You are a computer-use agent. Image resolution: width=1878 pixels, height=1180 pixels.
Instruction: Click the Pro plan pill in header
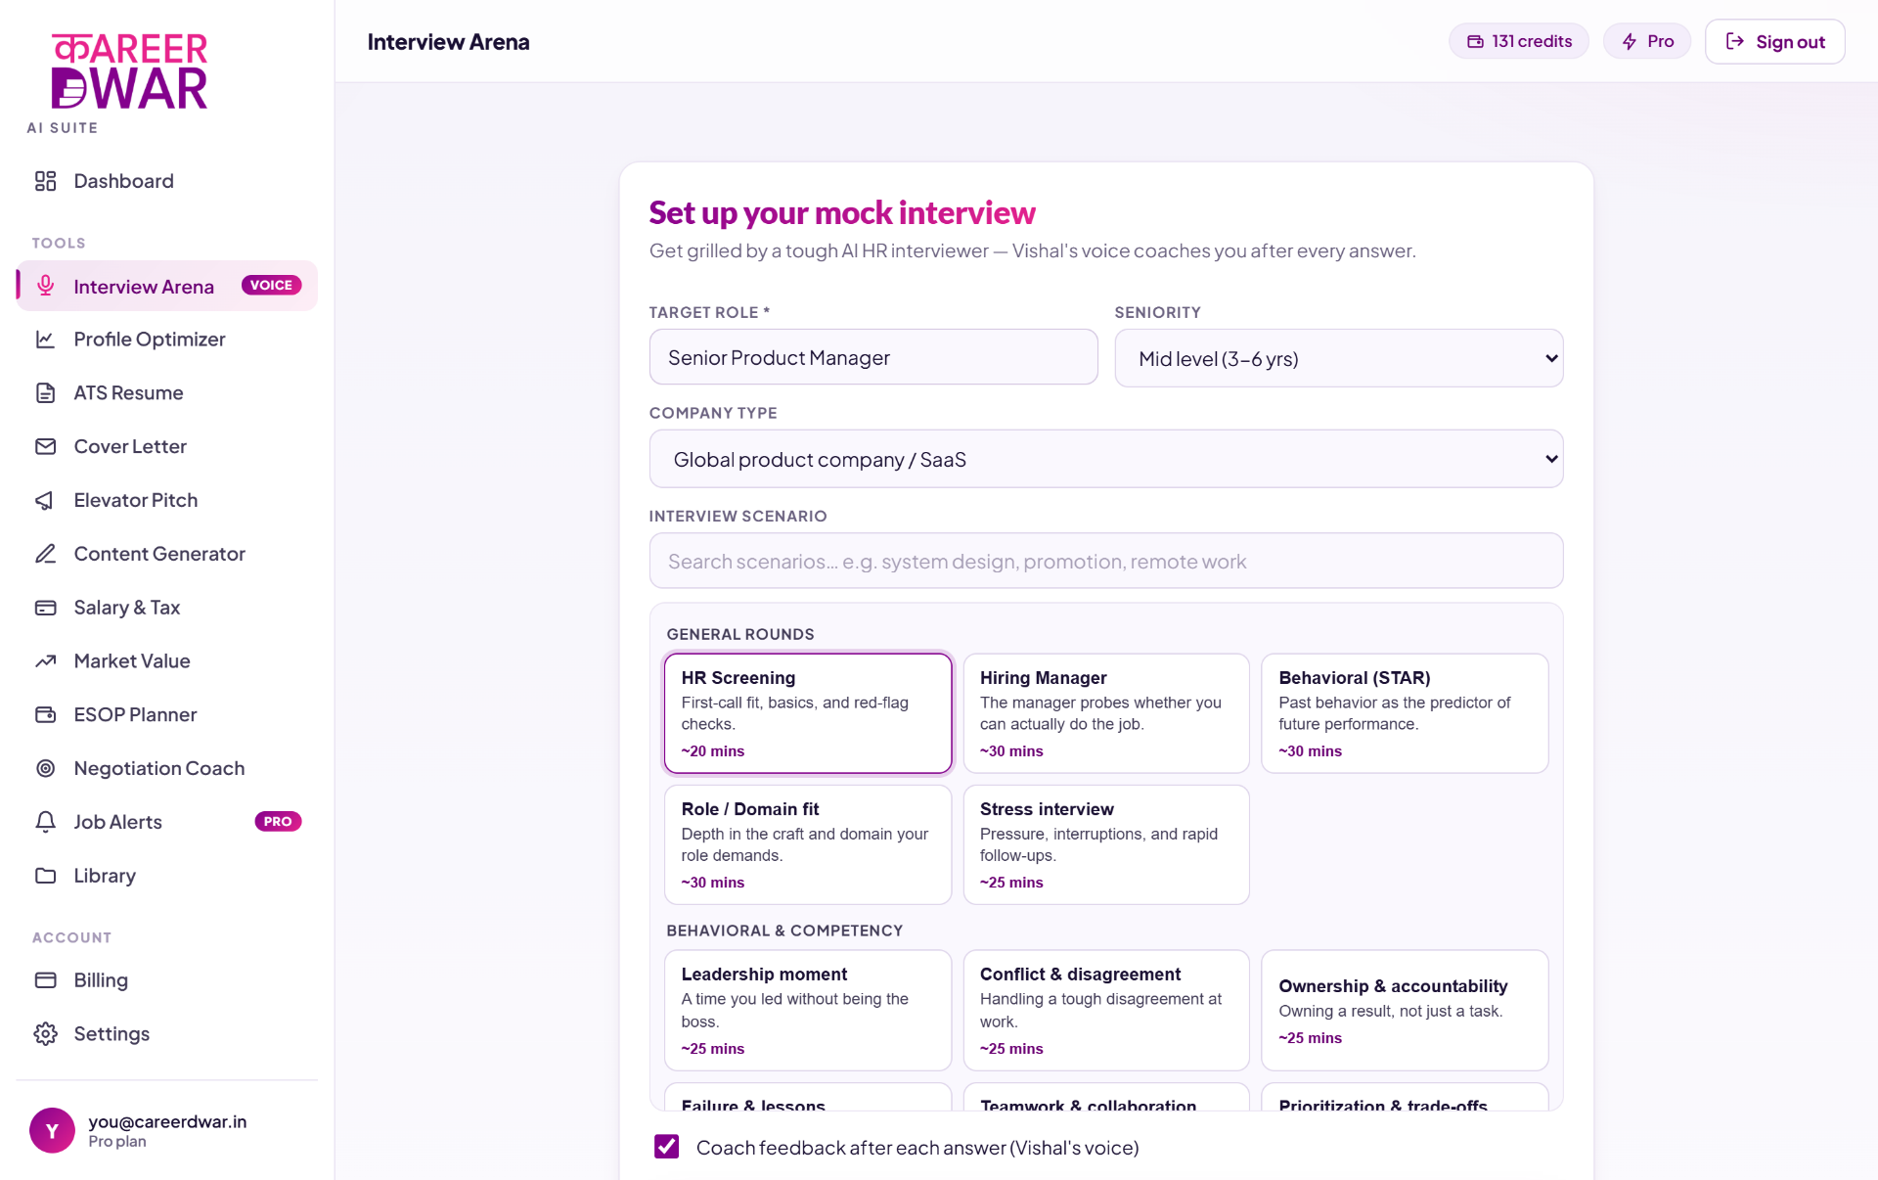click(1647, 41)
